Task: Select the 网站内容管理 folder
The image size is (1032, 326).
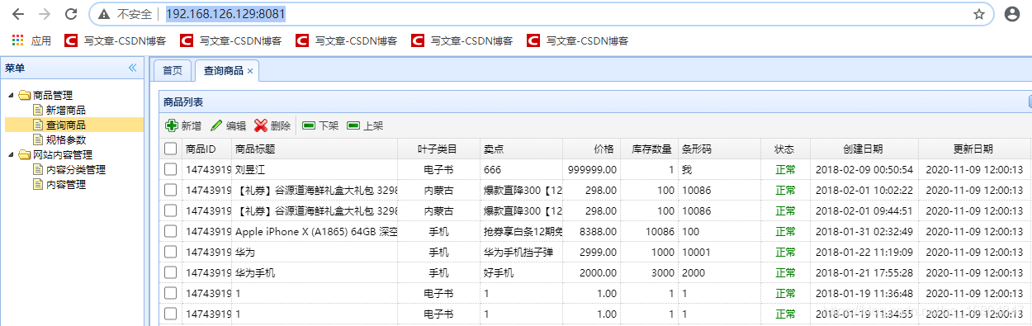Action: point(62,154)
